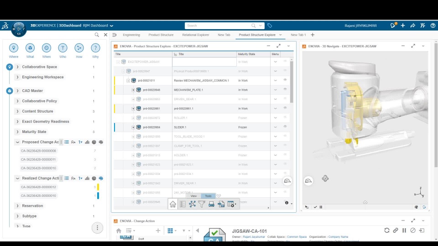438x246 pixels.
Task: Open the Where filter icon
Action: (13, 48)
